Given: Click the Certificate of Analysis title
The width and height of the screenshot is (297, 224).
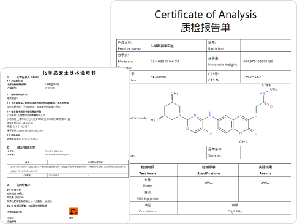Looking at the screenshot, I should (x=205, y=15).
